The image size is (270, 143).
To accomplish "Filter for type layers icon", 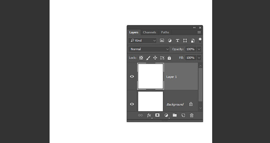I will point(177,41).
